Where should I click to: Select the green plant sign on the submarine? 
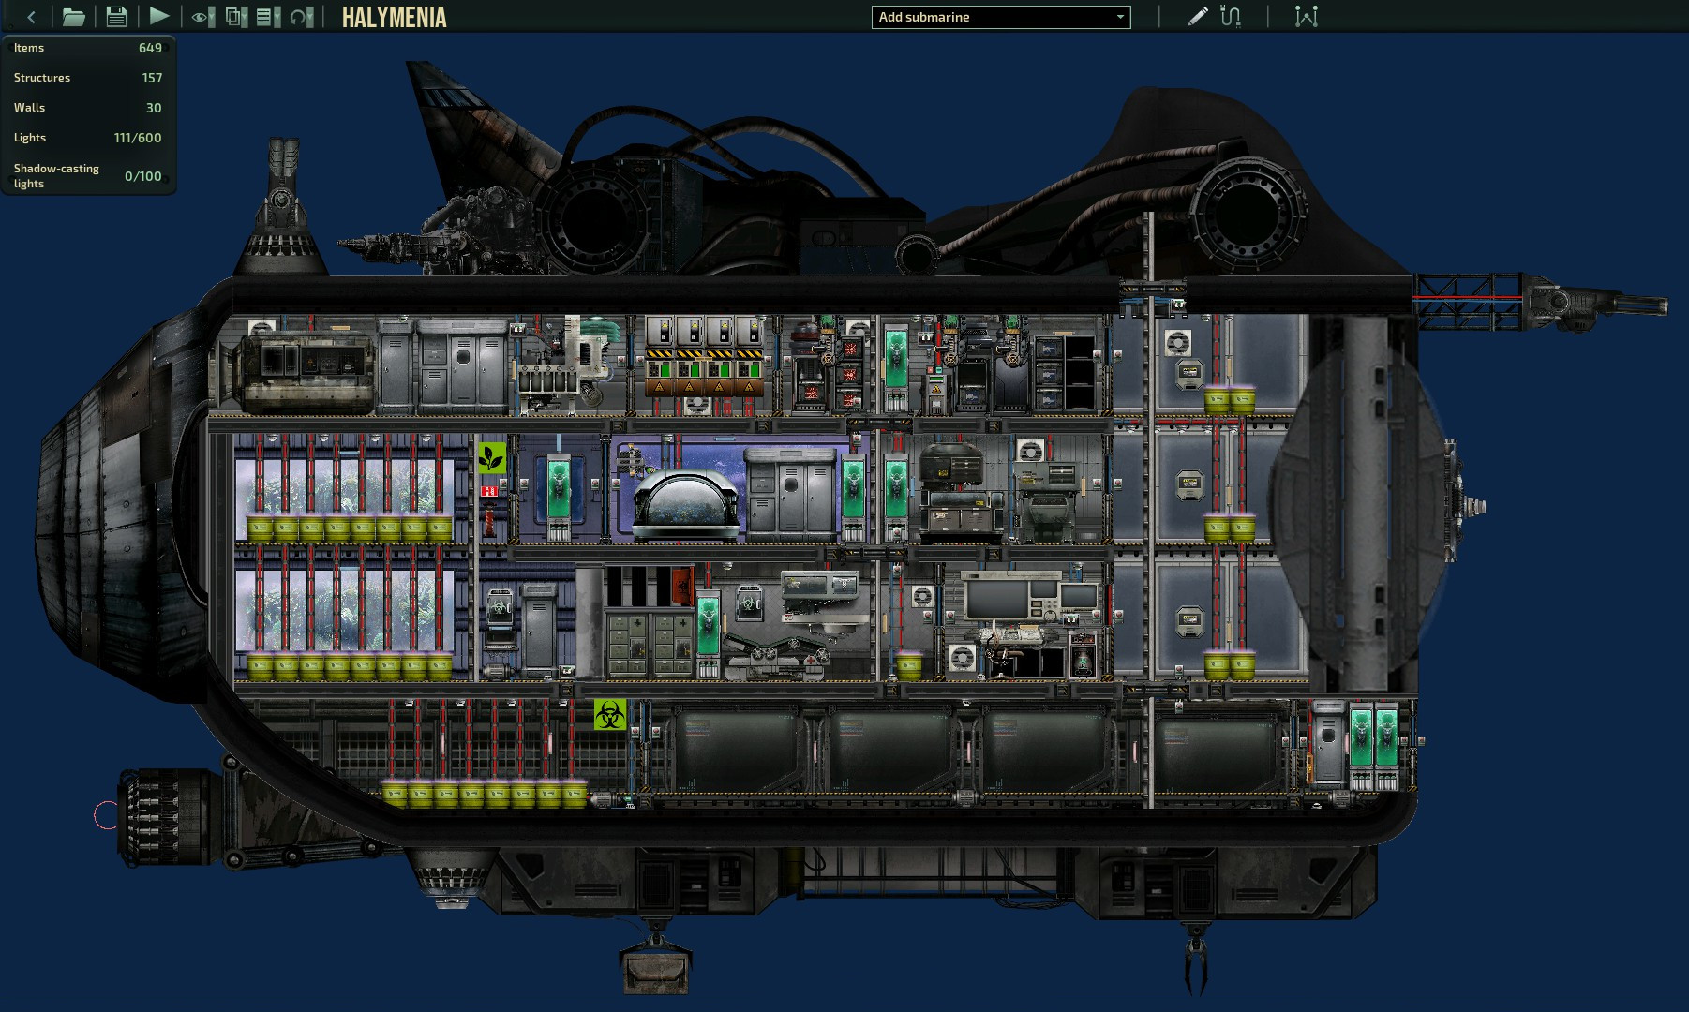492,458
